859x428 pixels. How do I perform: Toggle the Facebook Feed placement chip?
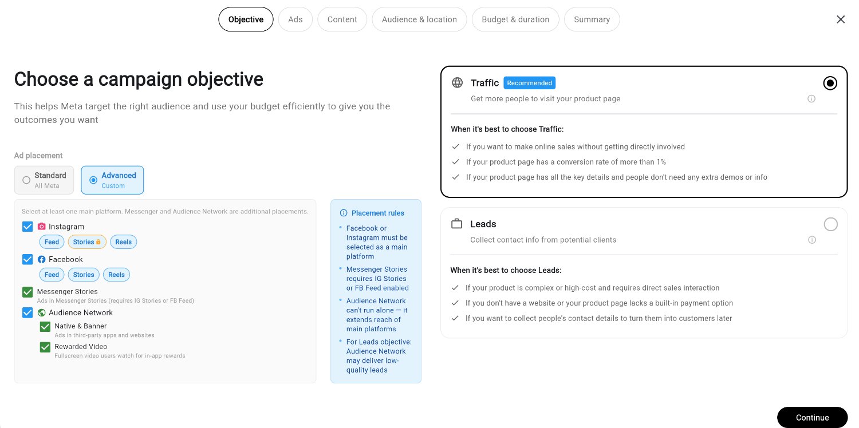[x=52, y=275]
